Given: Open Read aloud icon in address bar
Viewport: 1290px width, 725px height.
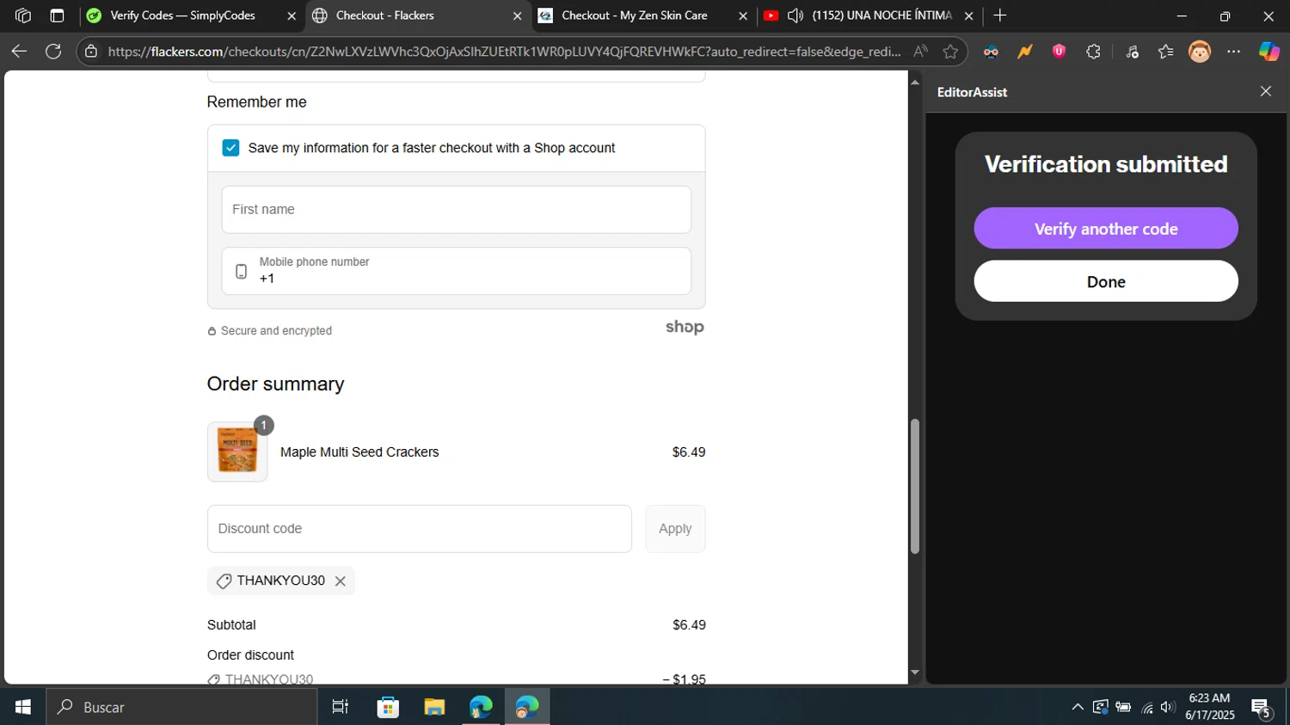Looking at the screenshot, I should click(920, 52).
